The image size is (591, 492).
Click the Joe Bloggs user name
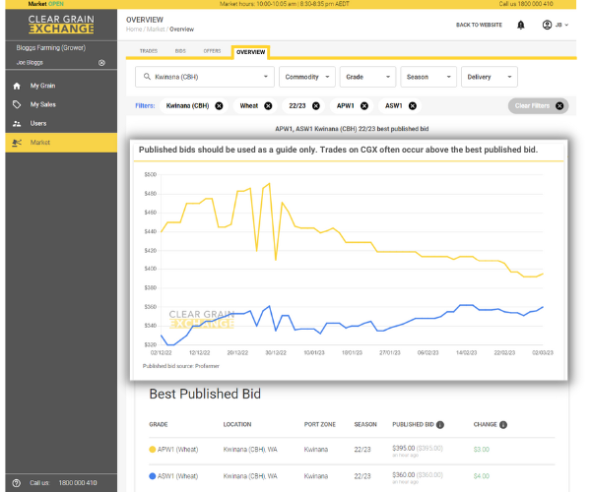(x=30, y=63)
